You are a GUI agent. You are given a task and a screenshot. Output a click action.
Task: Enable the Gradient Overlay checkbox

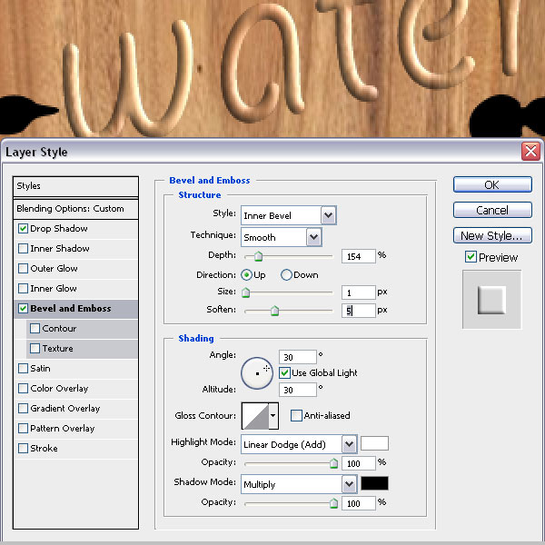tap(23, 409)
